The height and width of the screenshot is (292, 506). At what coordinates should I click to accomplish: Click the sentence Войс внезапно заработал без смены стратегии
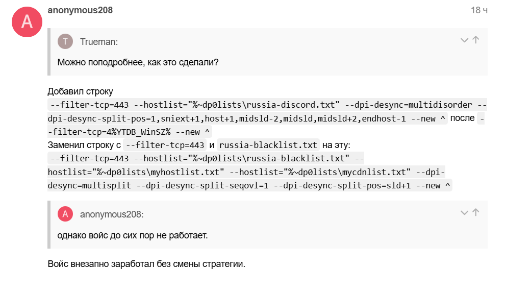tap(146, 264)
